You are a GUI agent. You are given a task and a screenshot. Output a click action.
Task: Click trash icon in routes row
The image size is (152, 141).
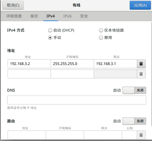point(141,135)
